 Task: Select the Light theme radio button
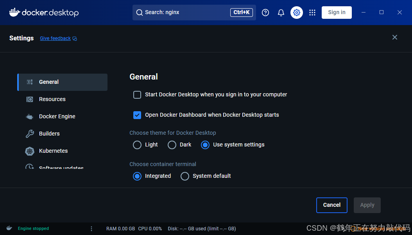tap(137, 145)
